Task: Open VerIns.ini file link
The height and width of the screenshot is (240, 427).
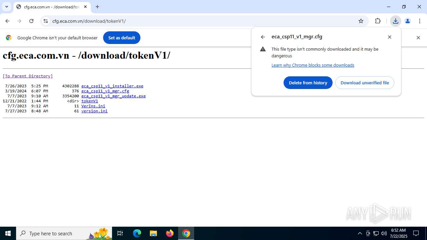Action: click(x=93, y=106)
